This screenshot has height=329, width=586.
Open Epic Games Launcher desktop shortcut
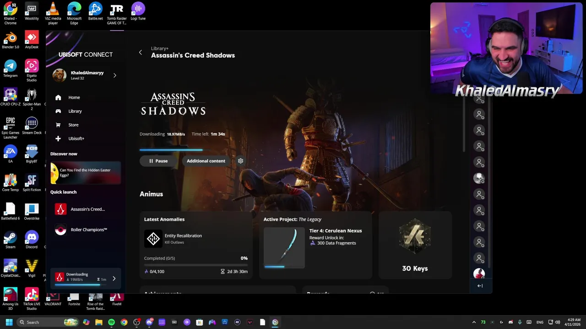point(11,128)
